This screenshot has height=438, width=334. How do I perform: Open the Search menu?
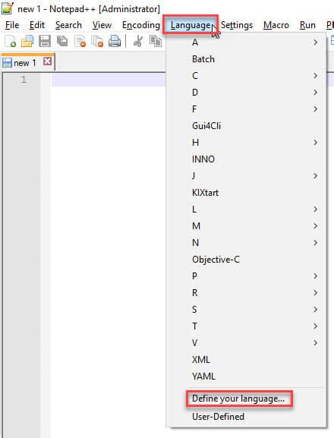(x=68, y=25)
